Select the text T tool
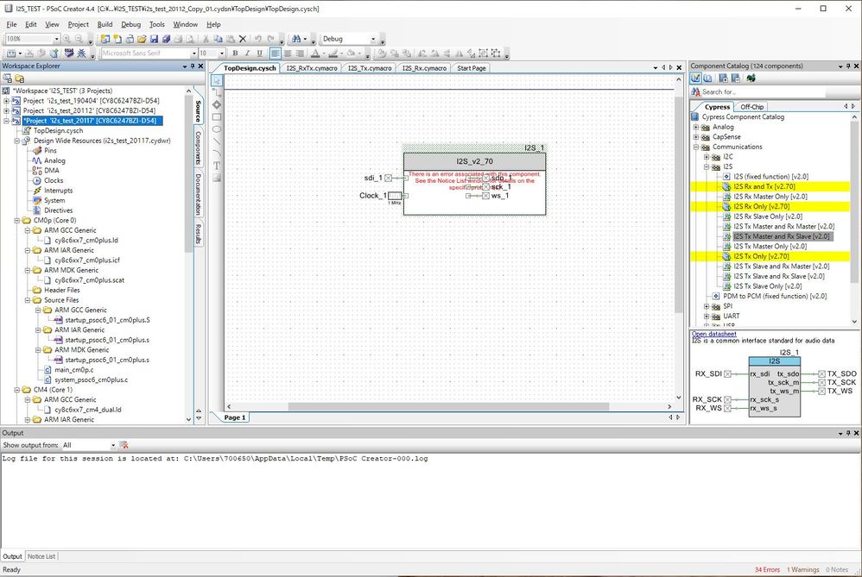 217,166
